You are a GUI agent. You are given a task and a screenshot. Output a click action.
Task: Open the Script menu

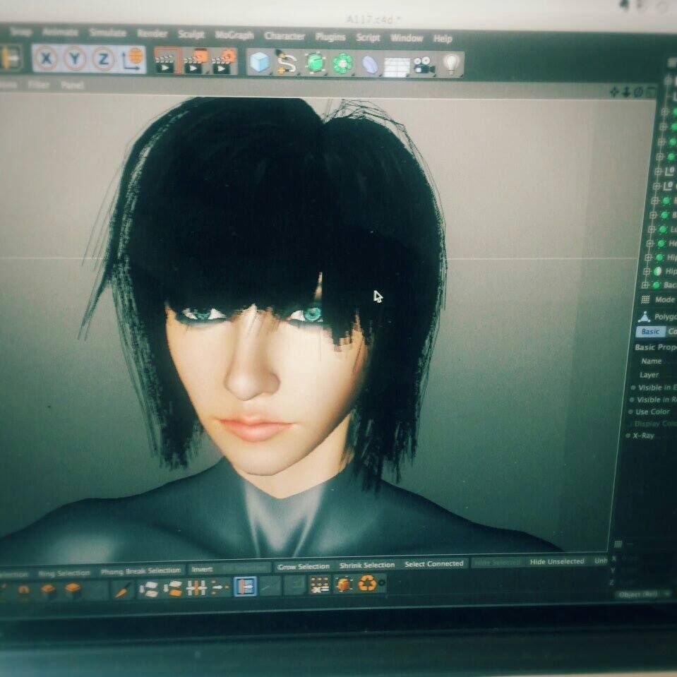tap(368, 38)
